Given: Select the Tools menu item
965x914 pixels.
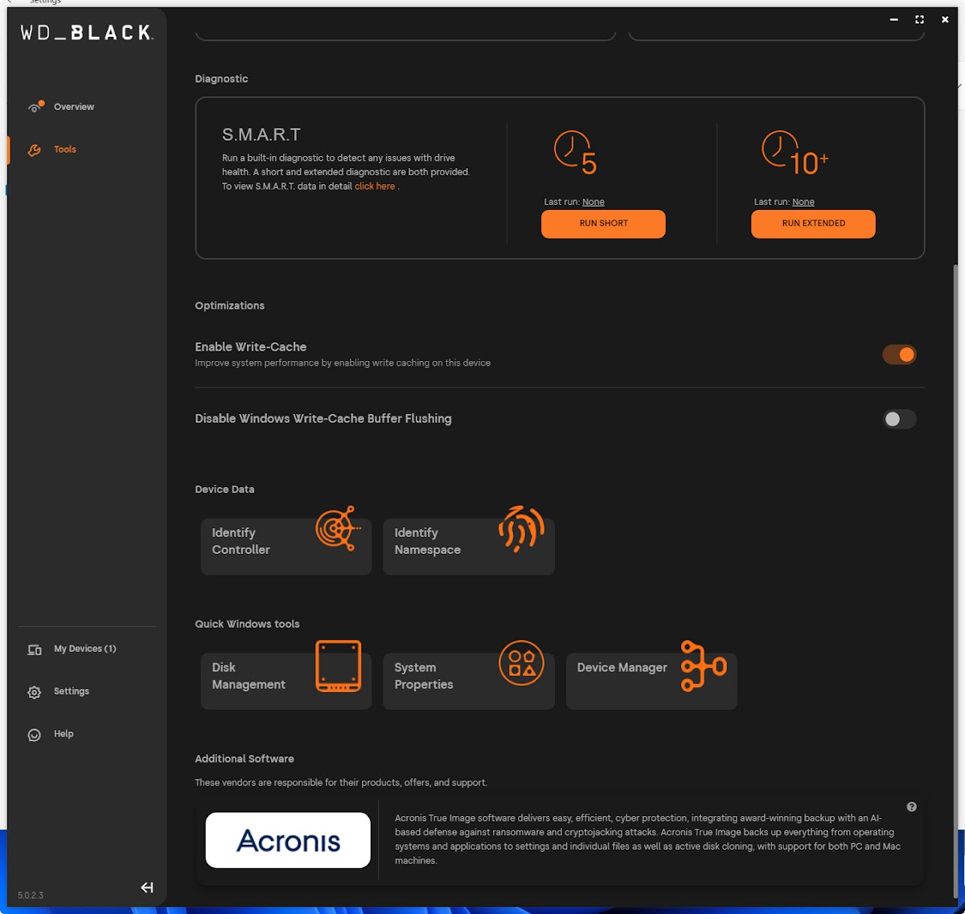Looking at the screenshot, I should pos(65,150).
